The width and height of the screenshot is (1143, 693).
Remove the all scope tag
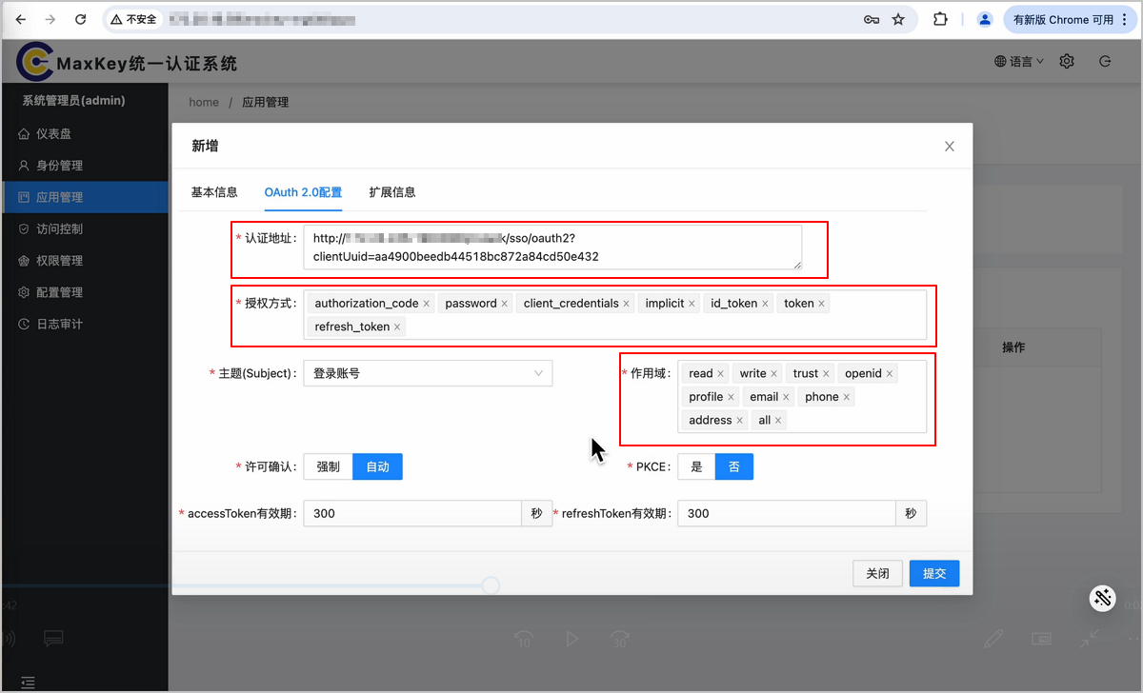(x=778, y=421)
